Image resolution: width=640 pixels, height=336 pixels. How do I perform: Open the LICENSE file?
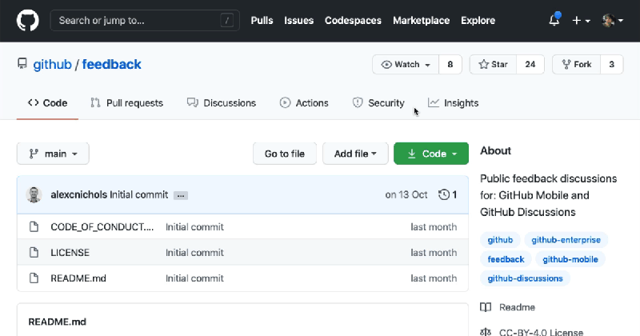click(x=70, y=252)
